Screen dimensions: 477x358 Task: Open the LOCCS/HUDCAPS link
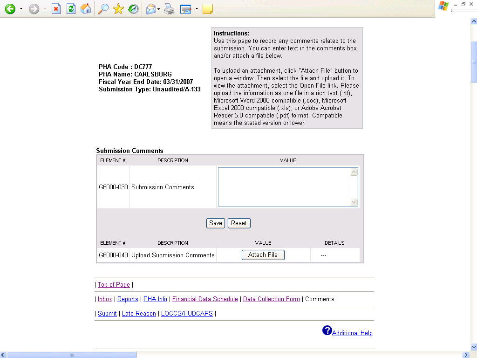pyautogui.click(x=187, y=314)
